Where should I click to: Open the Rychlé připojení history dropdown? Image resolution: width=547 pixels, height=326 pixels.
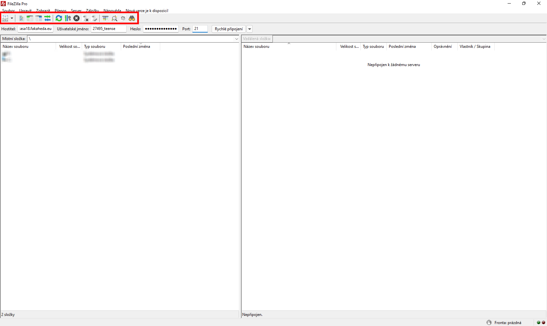tap(250, 29)
